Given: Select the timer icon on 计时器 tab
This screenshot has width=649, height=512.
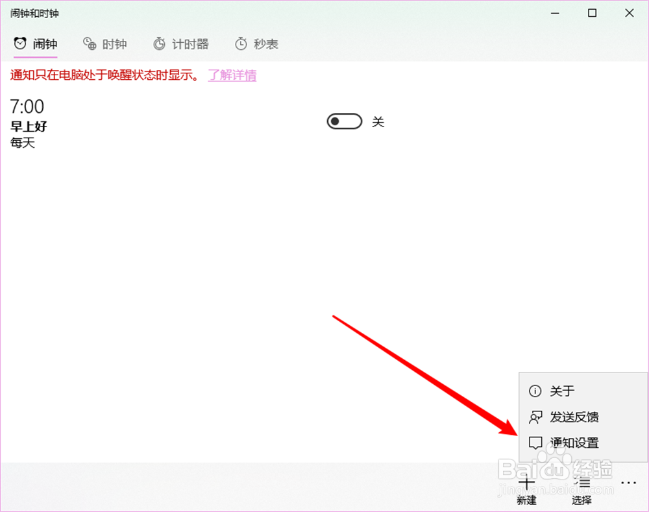Looking at the screenshot, I should pos(159,43).
